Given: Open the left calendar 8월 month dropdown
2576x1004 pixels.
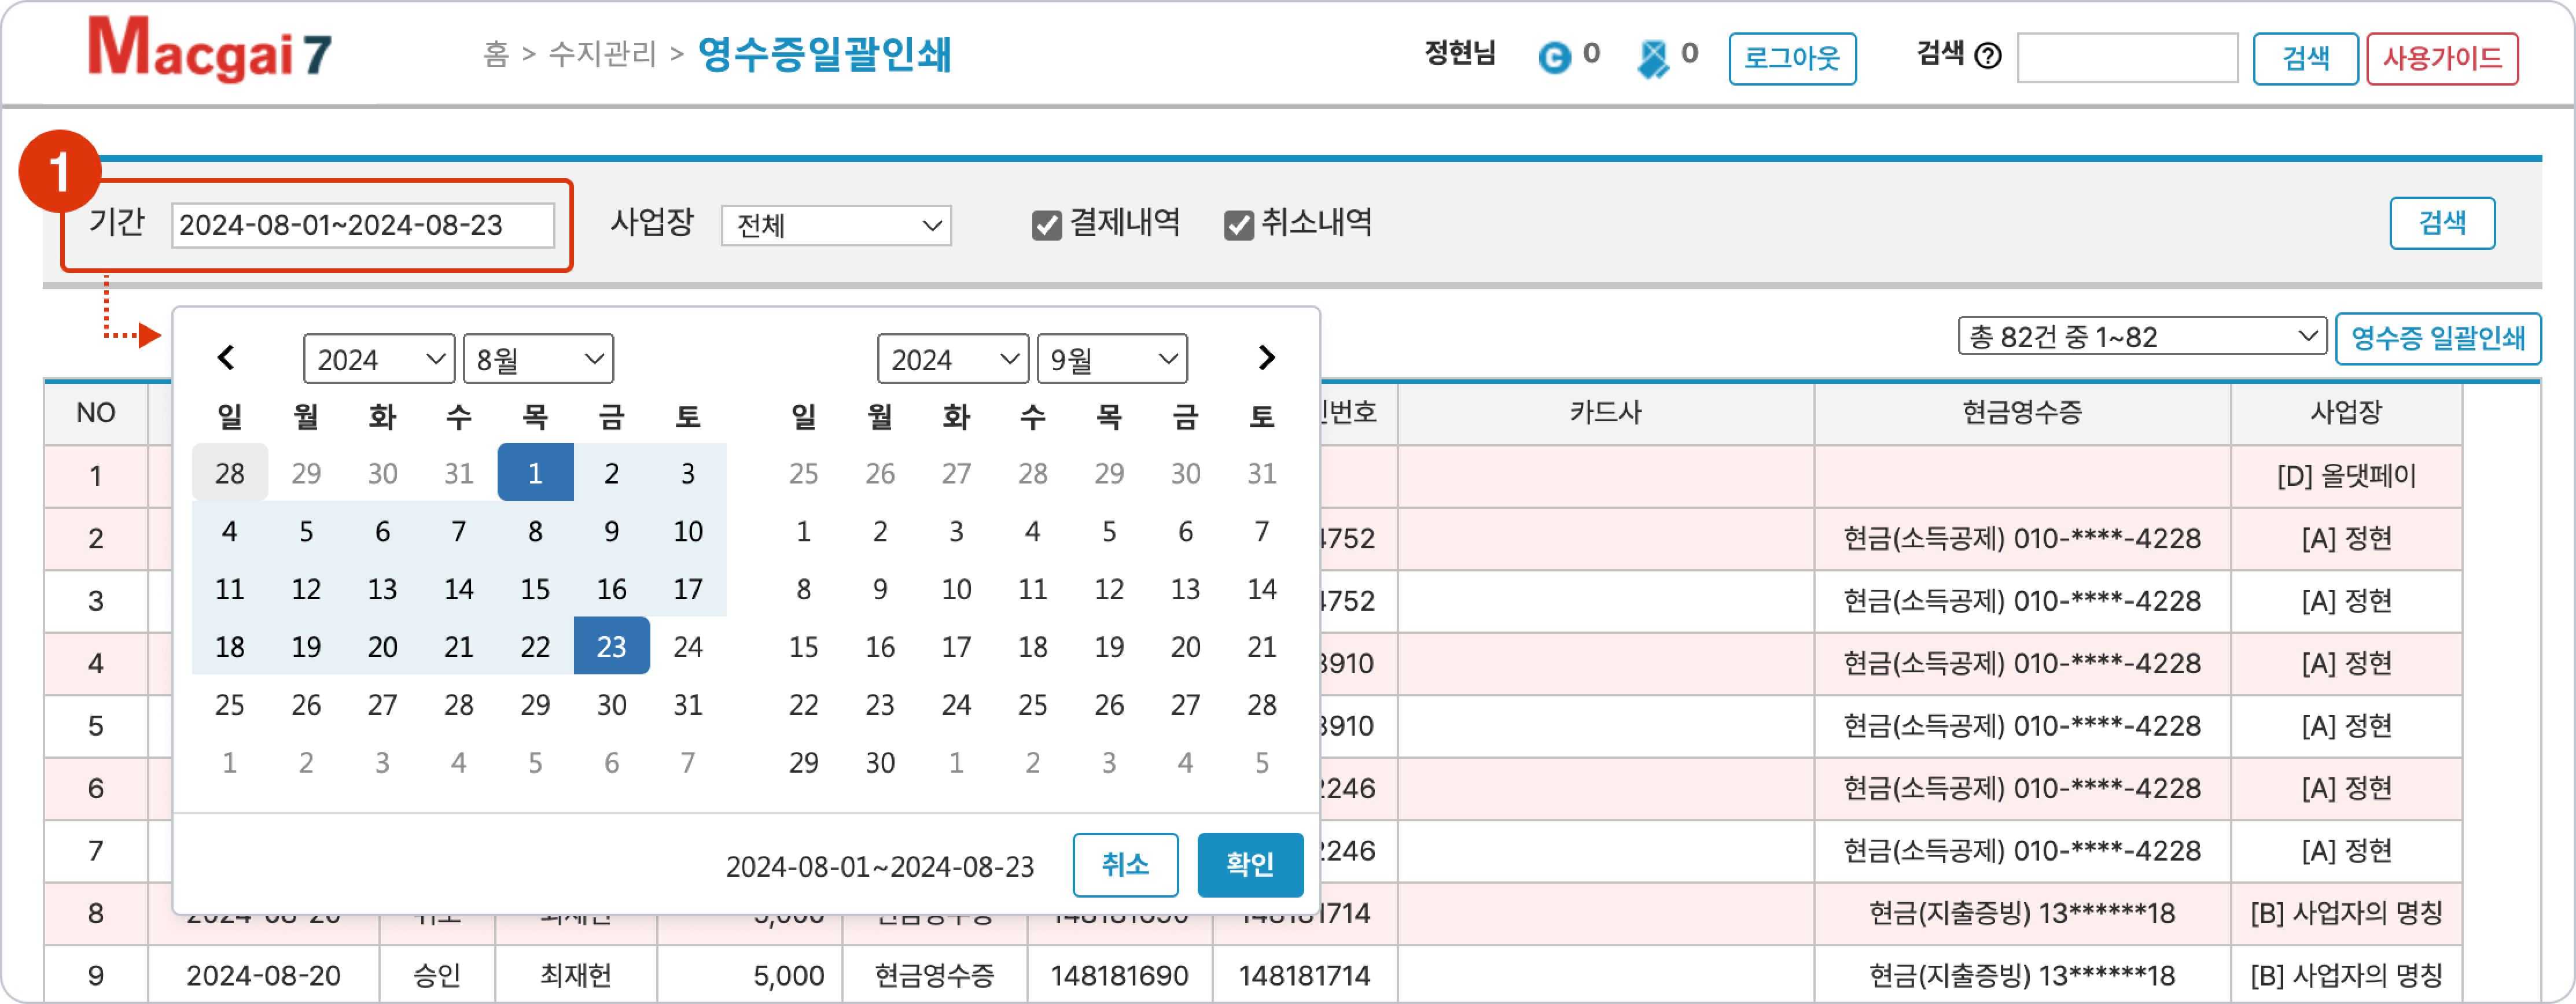Looking at the screenshot, I should pyautogui.click(x=538, y=359).
